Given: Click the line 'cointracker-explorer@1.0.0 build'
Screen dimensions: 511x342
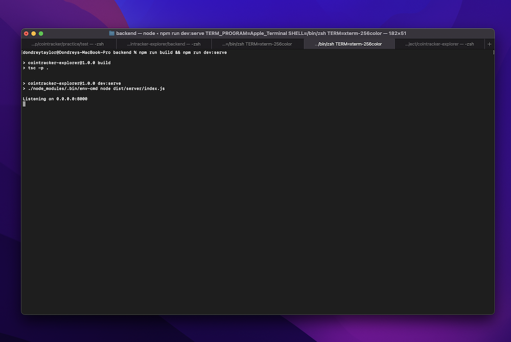Looking at the screenshot, I should (69, 63).
